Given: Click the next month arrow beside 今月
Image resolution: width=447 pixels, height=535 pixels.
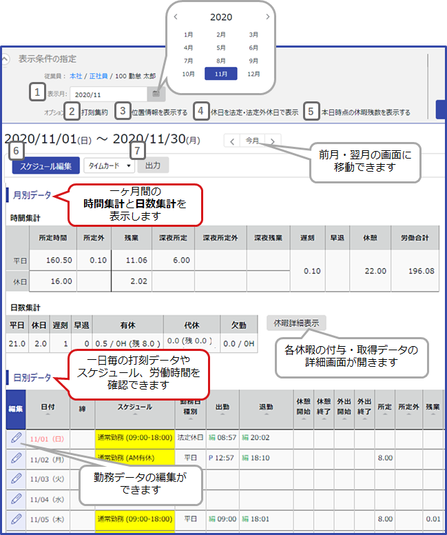Looking at the screenshot, I should 273,141.
